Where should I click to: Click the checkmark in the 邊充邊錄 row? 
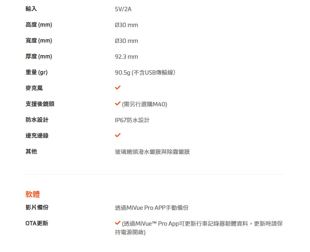point(118,135)
